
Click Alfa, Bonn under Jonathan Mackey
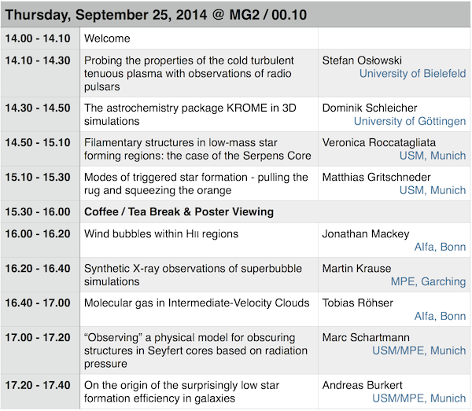pyautogui.click(x=440, y=247)
